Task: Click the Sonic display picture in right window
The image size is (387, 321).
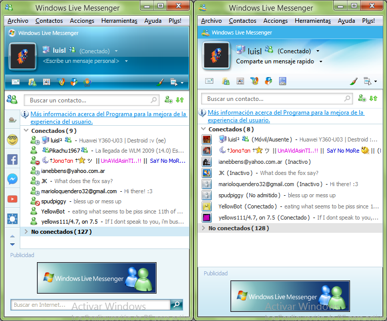Action: (216, 55)
